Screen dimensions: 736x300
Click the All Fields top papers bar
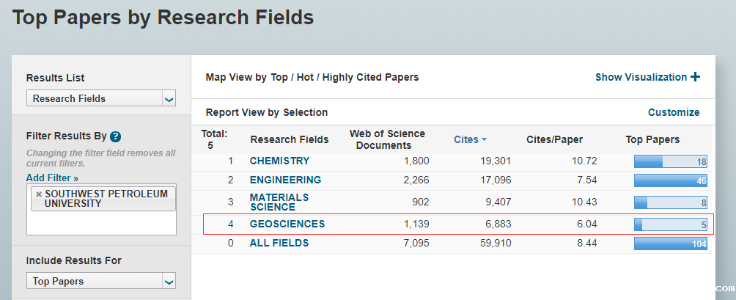point(670,244)
